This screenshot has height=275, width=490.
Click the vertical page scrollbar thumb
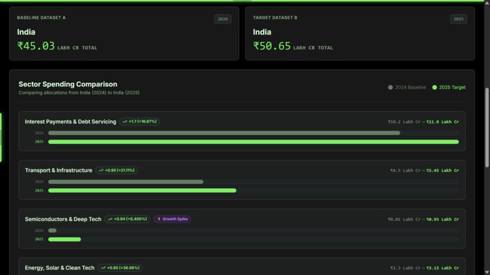coord(487,128)
